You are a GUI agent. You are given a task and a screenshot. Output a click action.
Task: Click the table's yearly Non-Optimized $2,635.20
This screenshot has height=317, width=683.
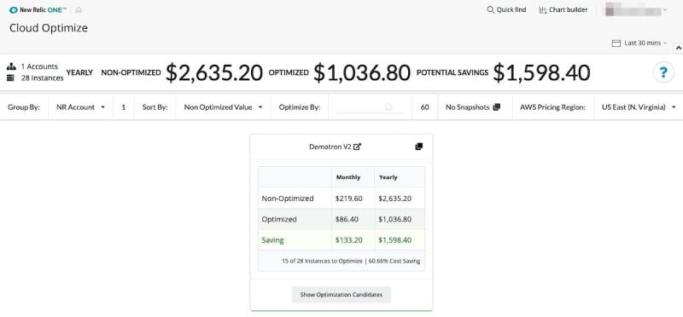(x=395, y=199)
